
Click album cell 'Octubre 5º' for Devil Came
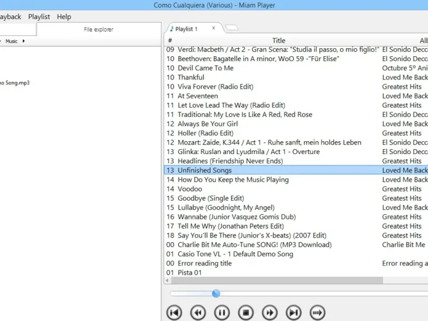[x=405, y=68]
